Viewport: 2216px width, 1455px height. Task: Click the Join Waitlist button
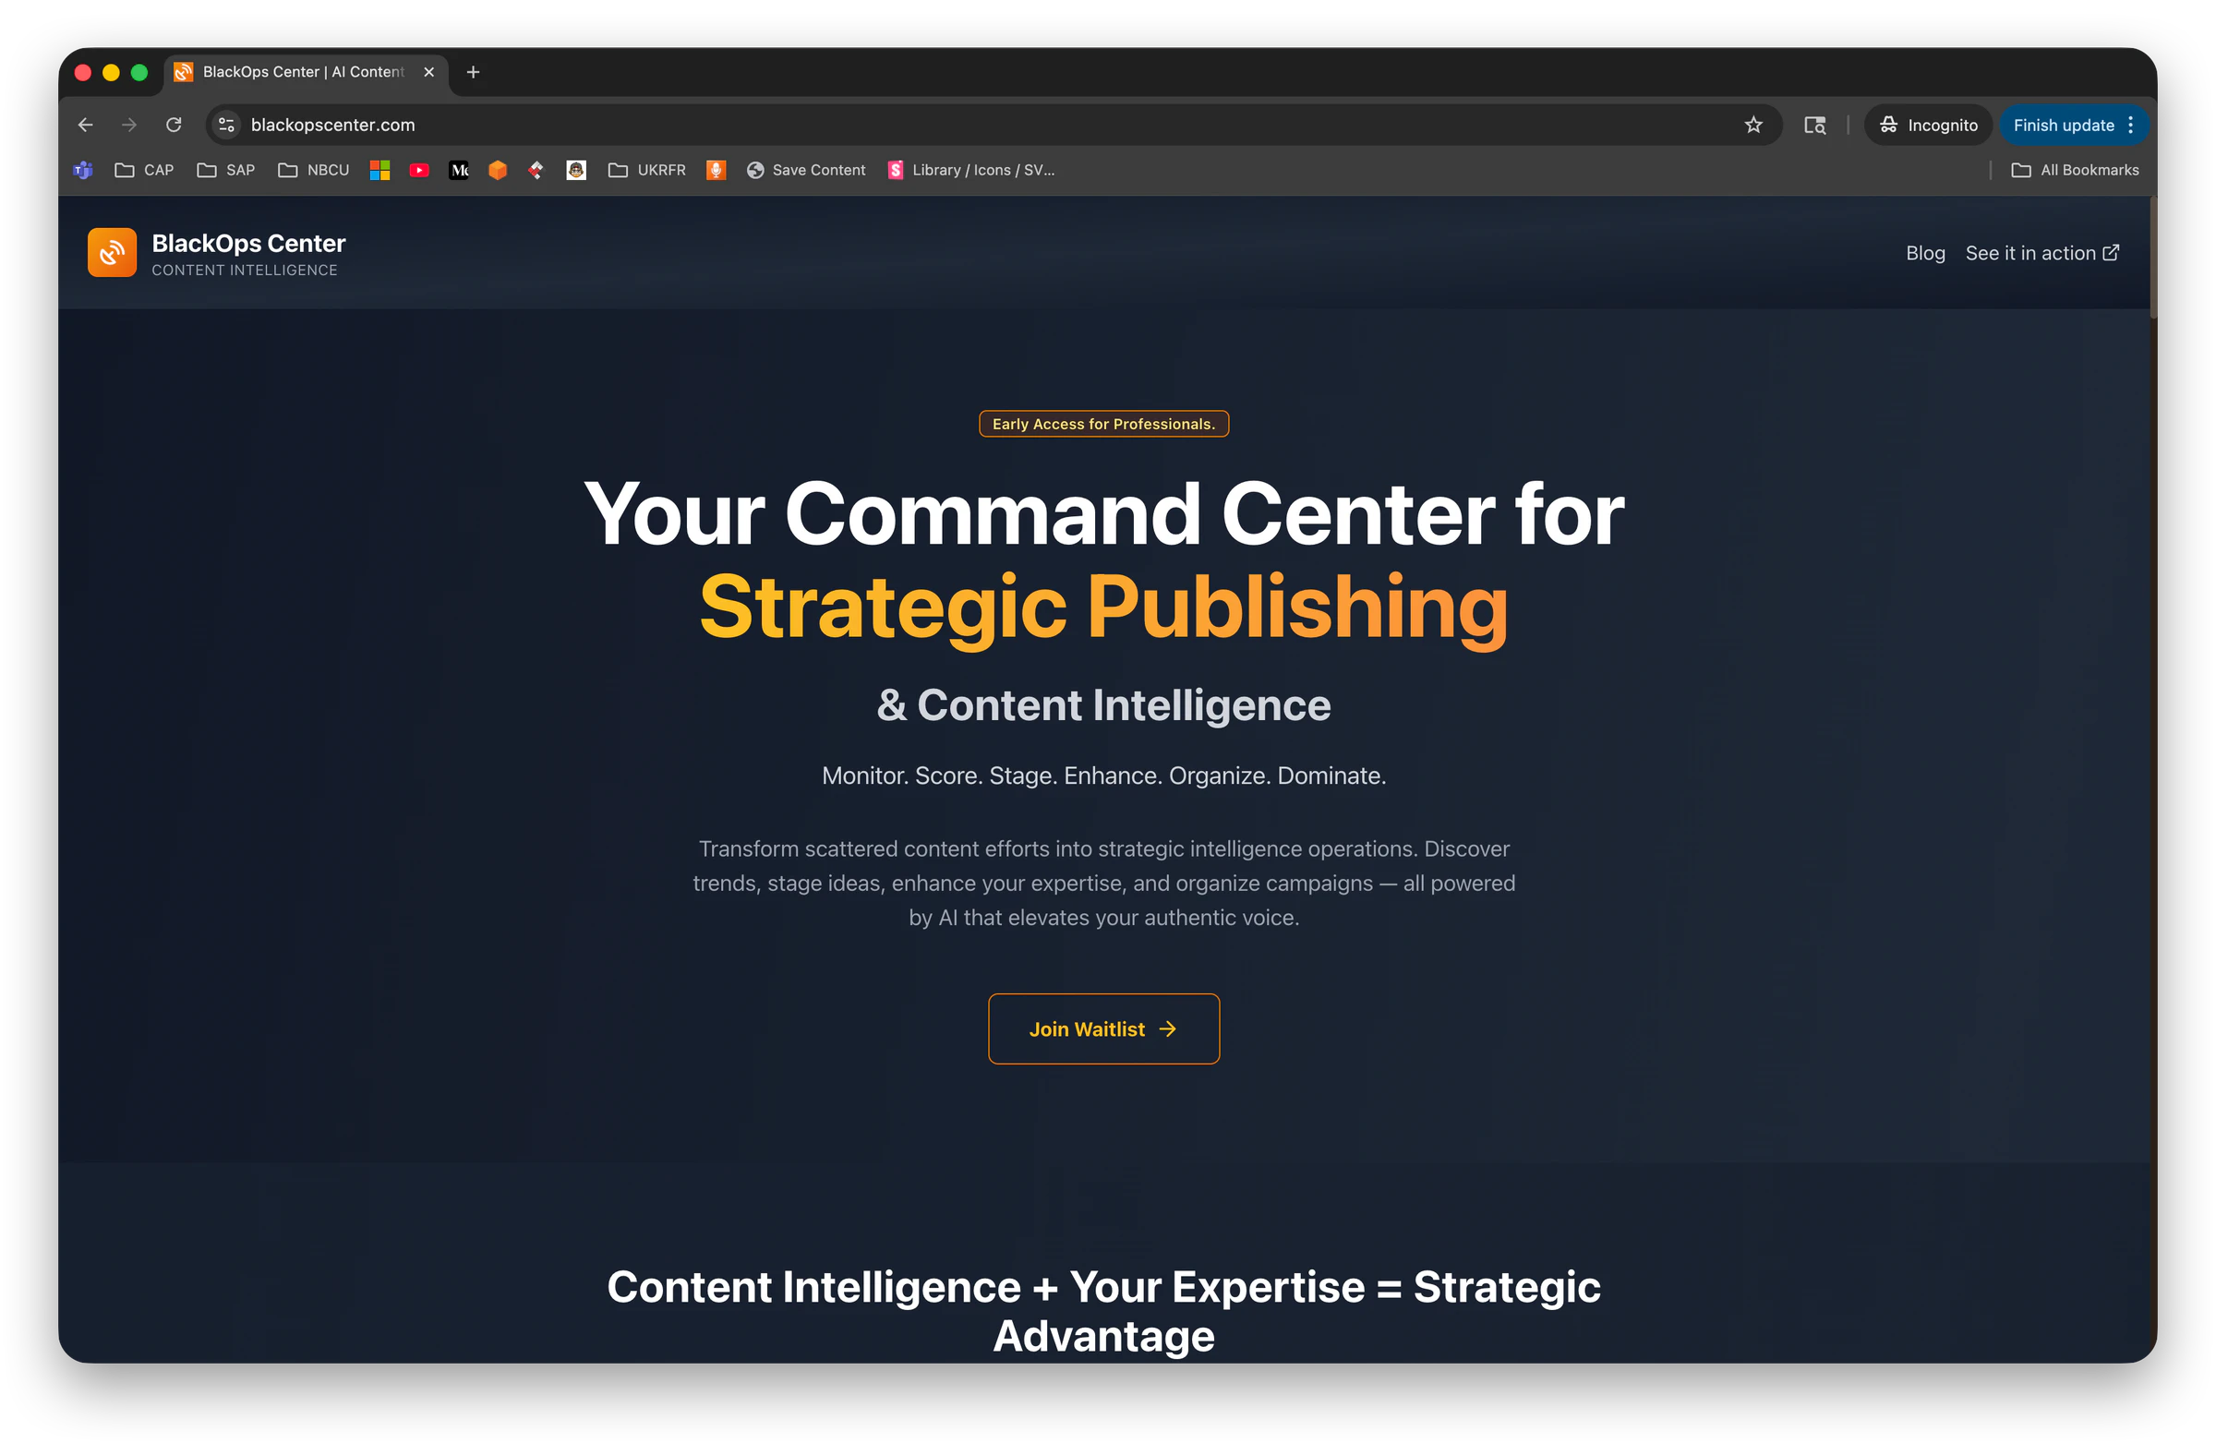tap(1103, 1028)
